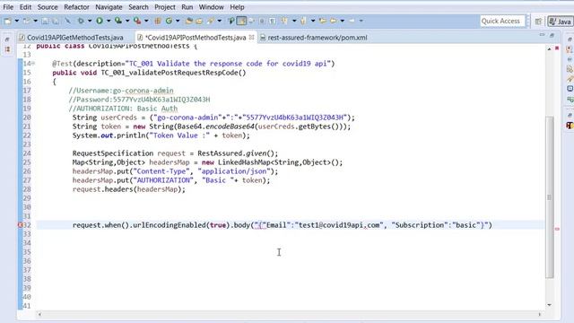The width and height of the screenshot is (574, 323).
Task: Expand the New Java Class dropdown arrow
Action: 178,21
